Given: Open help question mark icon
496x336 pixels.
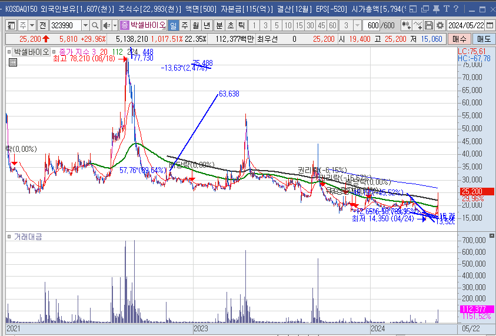Looking at the screenshot, I should [x=456, y=9].
